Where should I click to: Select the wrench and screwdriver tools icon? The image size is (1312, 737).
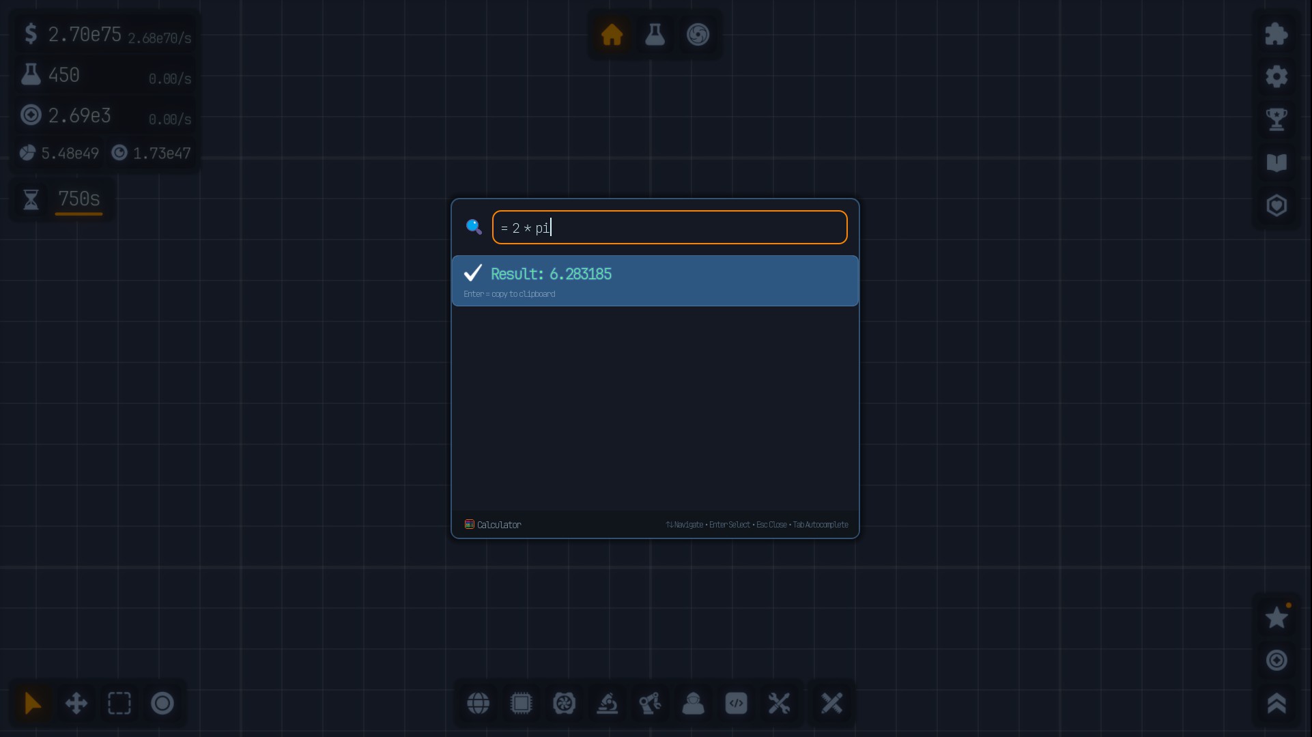coord(779,704)
